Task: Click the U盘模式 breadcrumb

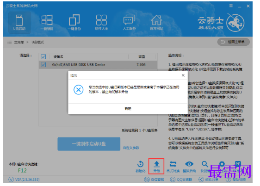Action: tap(38, 42)
